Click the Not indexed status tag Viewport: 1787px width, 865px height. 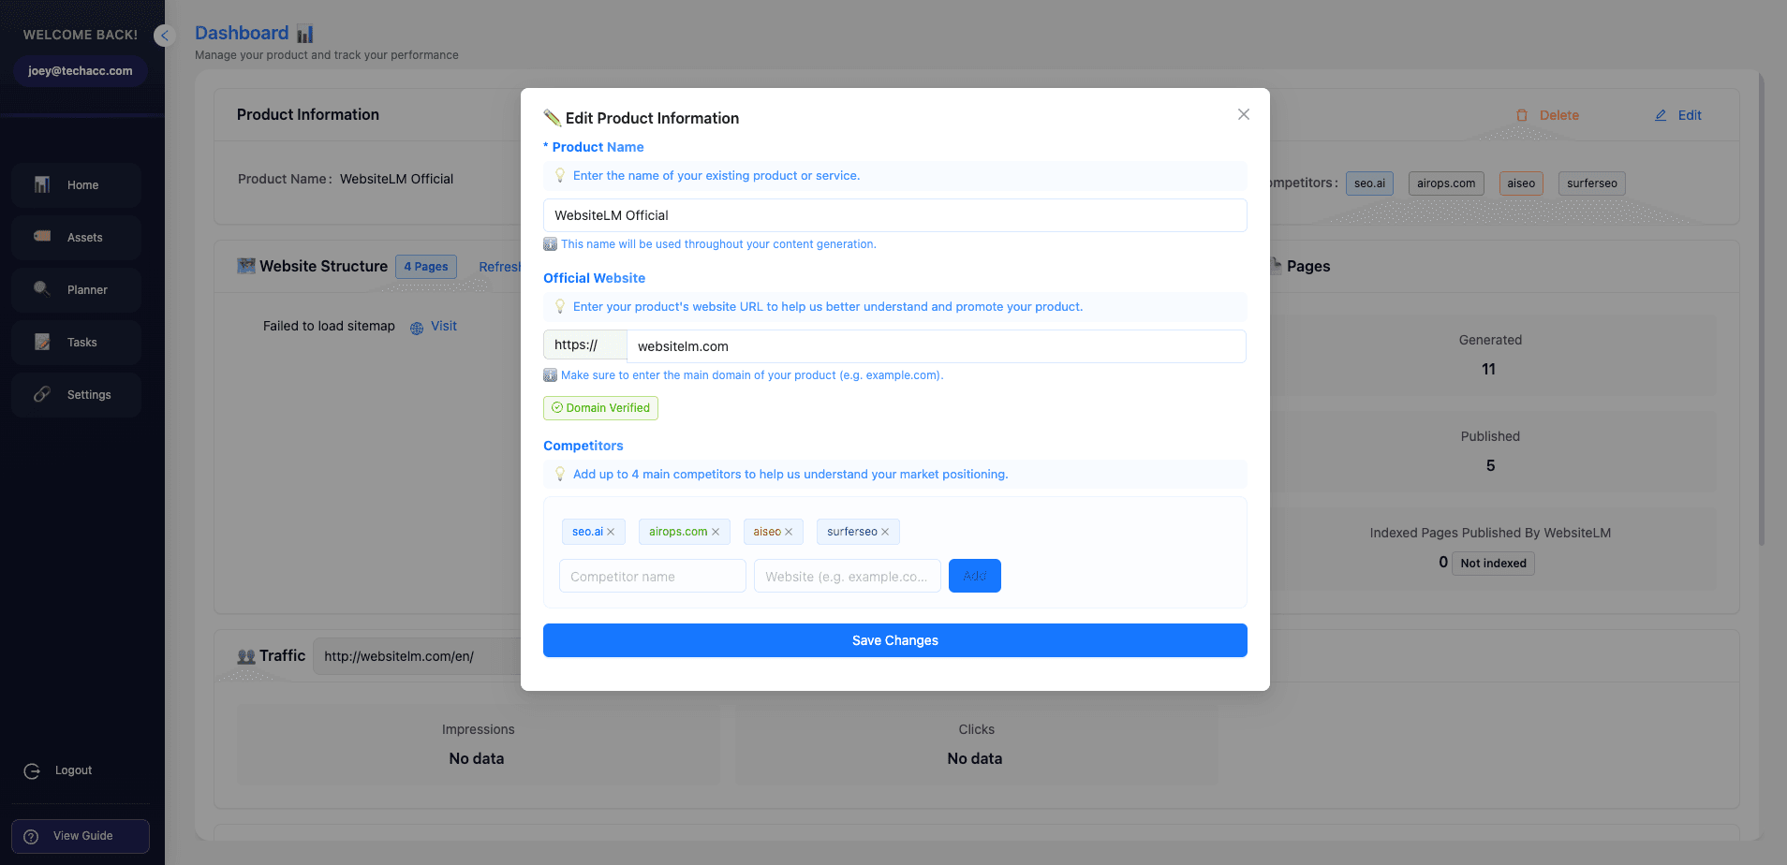(1494, 563)
